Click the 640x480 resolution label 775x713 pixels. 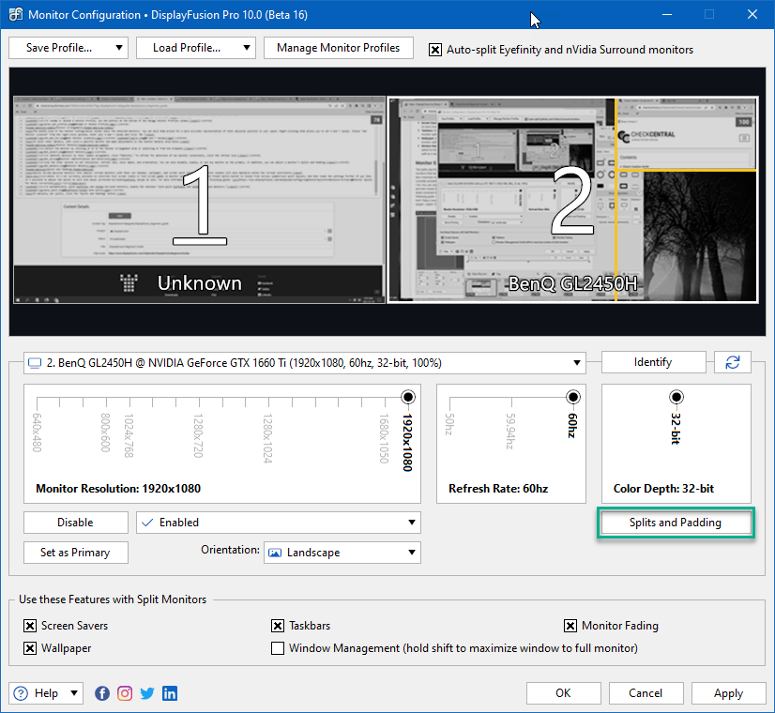38,432
